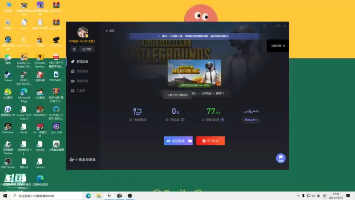Expand the 加速攻略 side panel
Image resolution: width=355 pixels, height=200 pixels.
pos(278,46)
